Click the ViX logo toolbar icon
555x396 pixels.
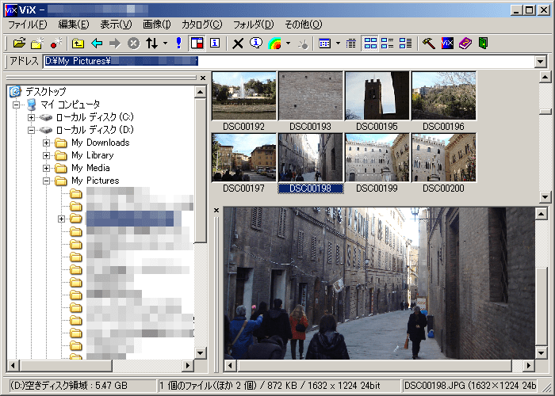447,44
